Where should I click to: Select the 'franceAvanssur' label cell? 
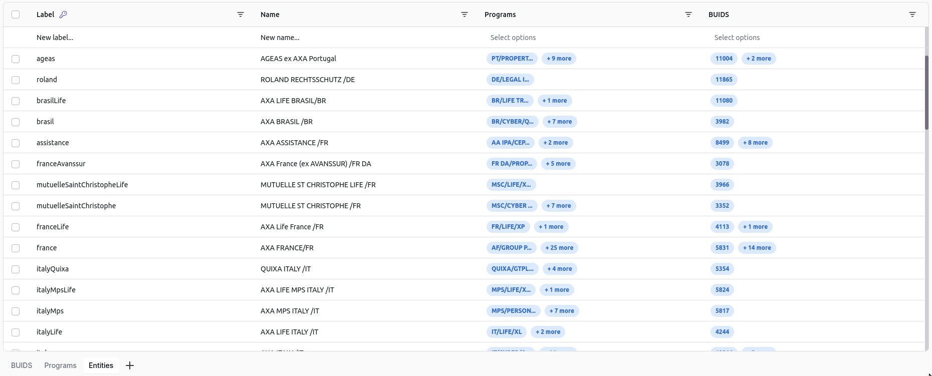[61, 164]
